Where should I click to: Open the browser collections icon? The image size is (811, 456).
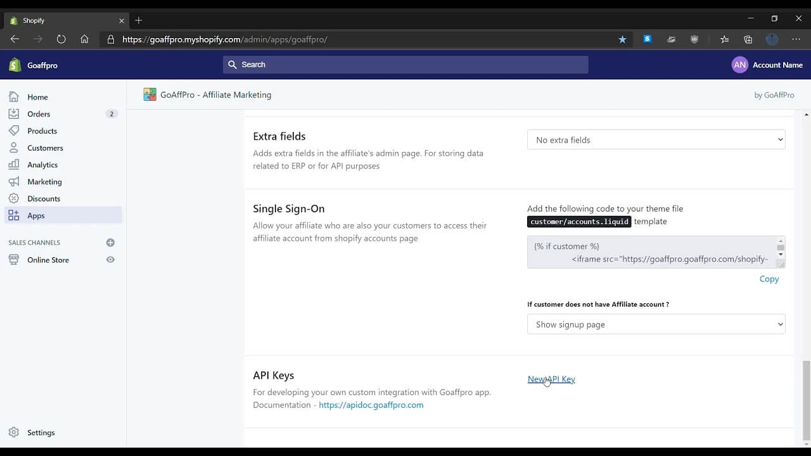(x=748, y=39)
